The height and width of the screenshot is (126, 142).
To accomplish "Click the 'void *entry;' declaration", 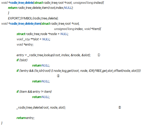I will click(25, 45).
